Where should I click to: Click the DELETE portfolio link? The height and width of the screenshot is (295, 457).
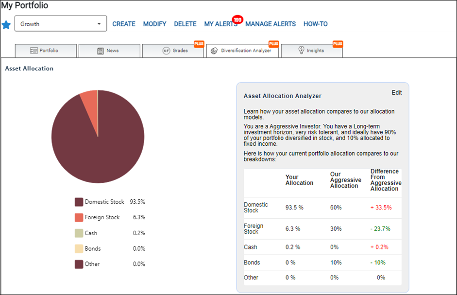(x=186, y=24)
